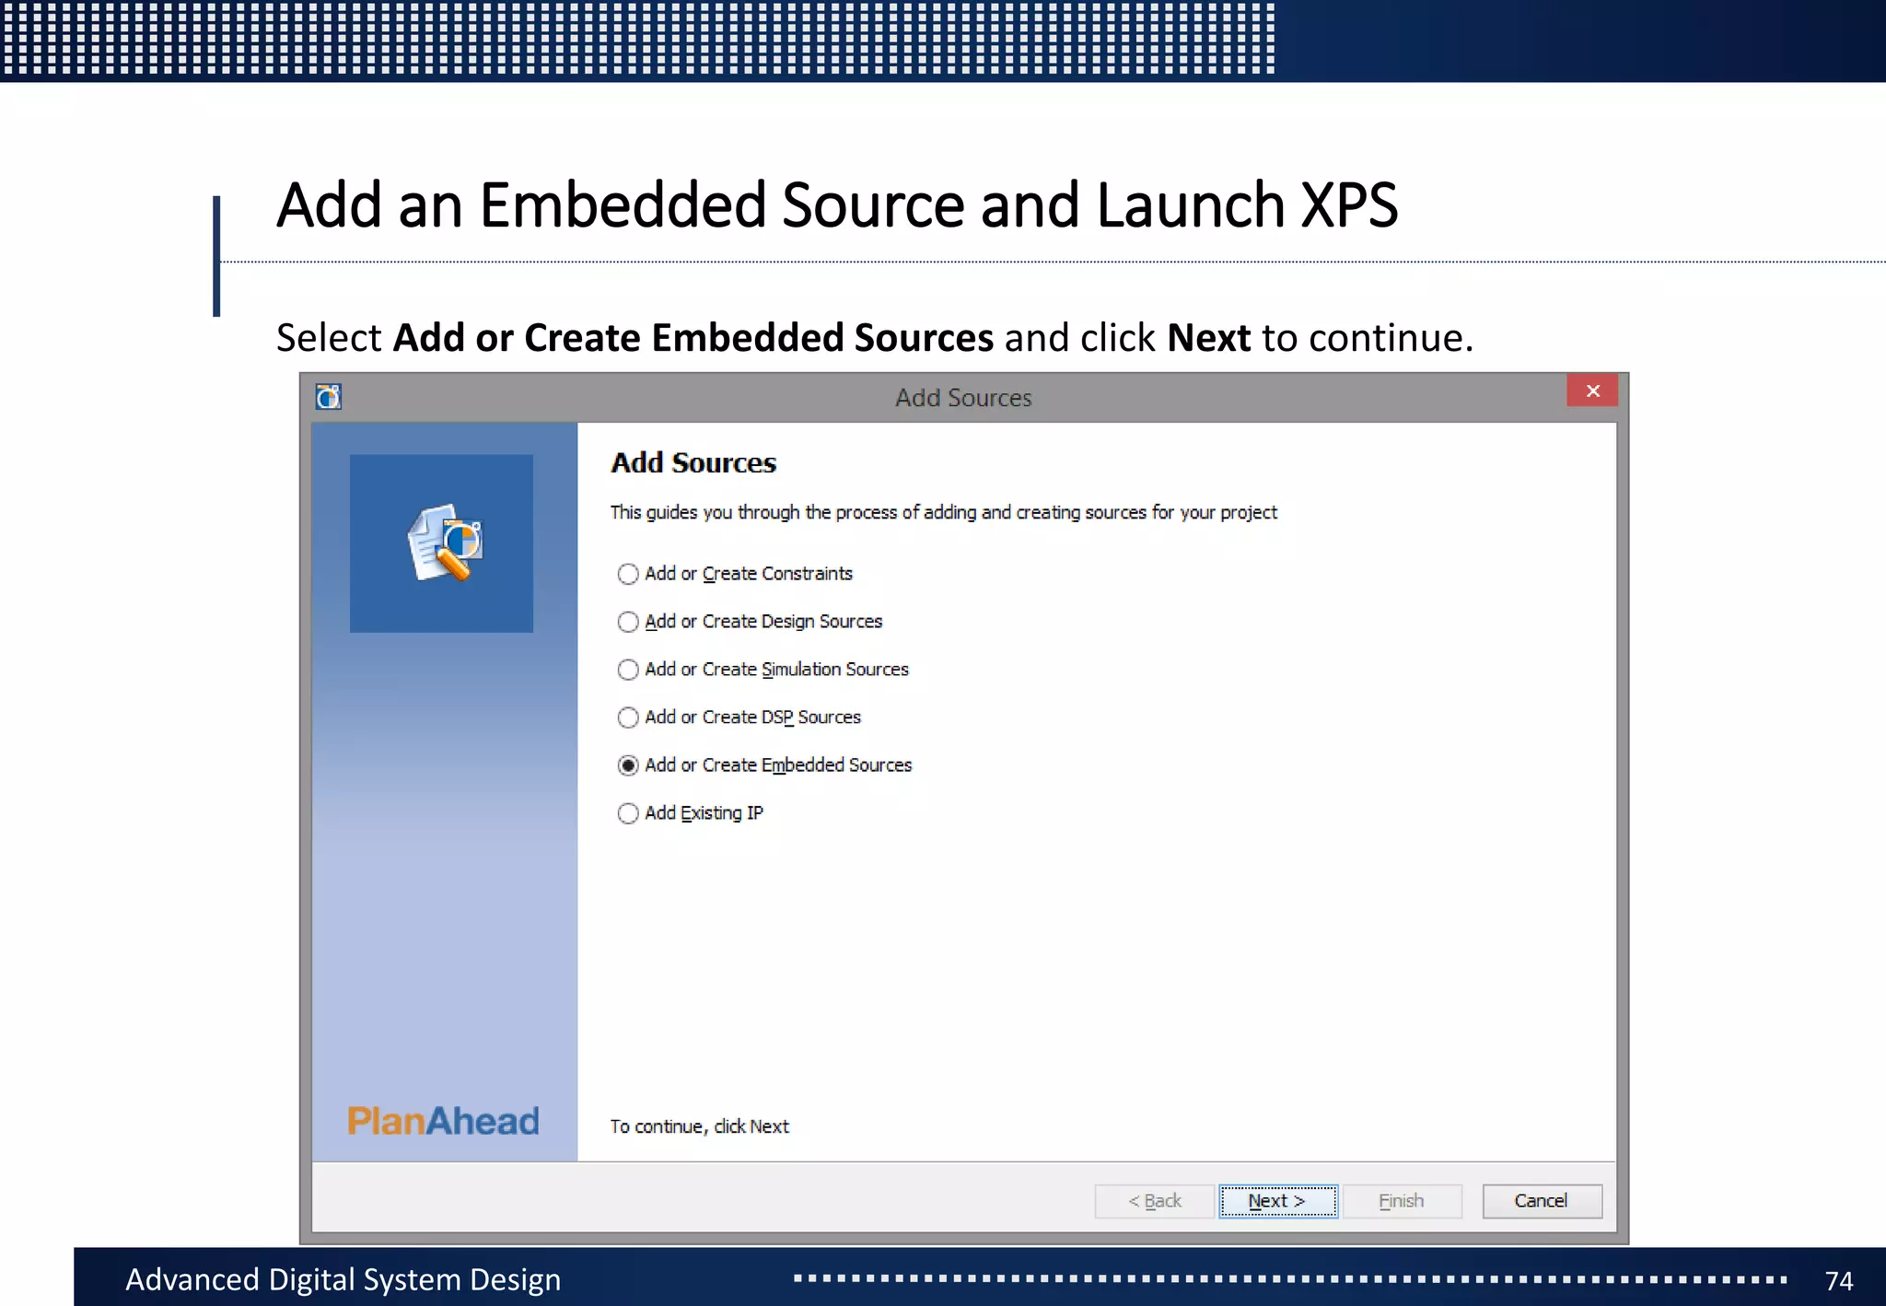This screenshot has width=1886, height=1306.
Task: Click the Add Sources title bar caption
Action: [x=963, y=398]
